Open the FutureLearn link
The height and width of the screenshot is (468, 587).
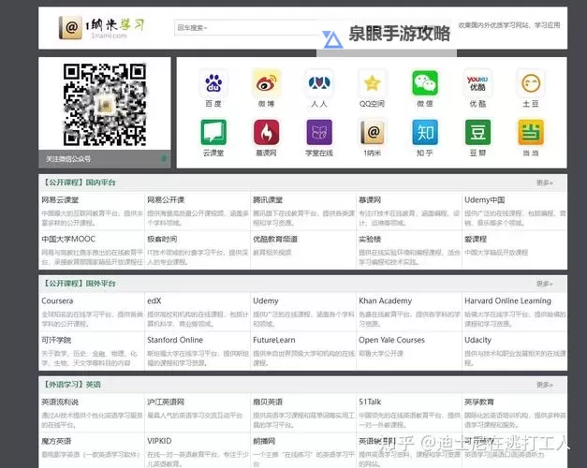(274, 340)
